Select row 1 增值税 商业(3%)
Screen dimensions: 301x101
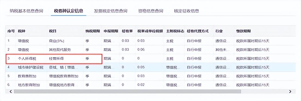point(150,41)
